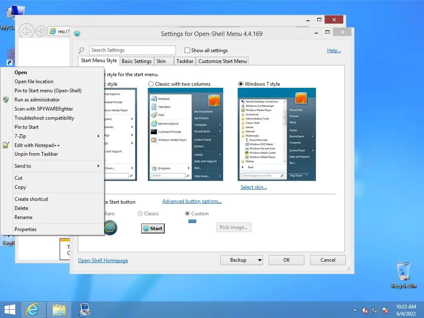424x318 pixels.
Task: Click the forward arrow in browser window
Action: click(41, 31)
